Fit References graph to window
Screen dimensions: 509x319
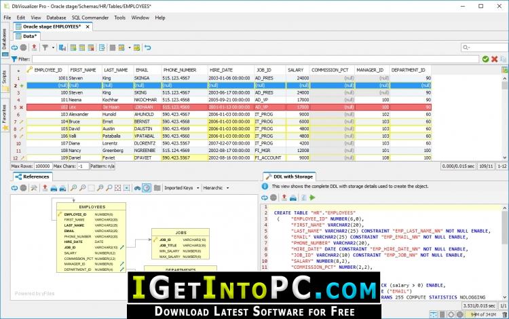click(118, 188)
